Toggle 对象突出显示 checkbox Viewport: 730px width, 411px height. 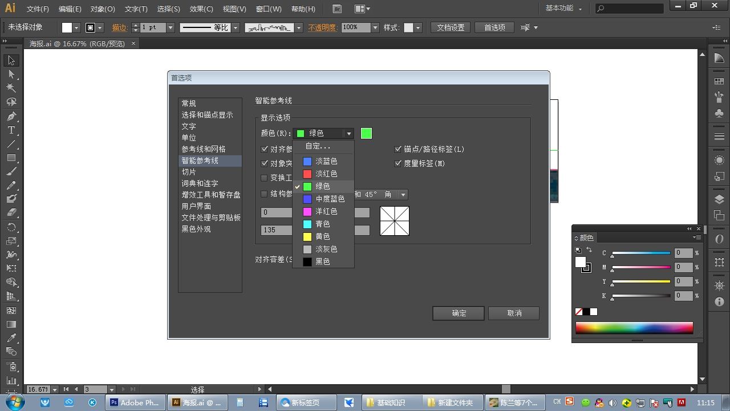[264, 163]
